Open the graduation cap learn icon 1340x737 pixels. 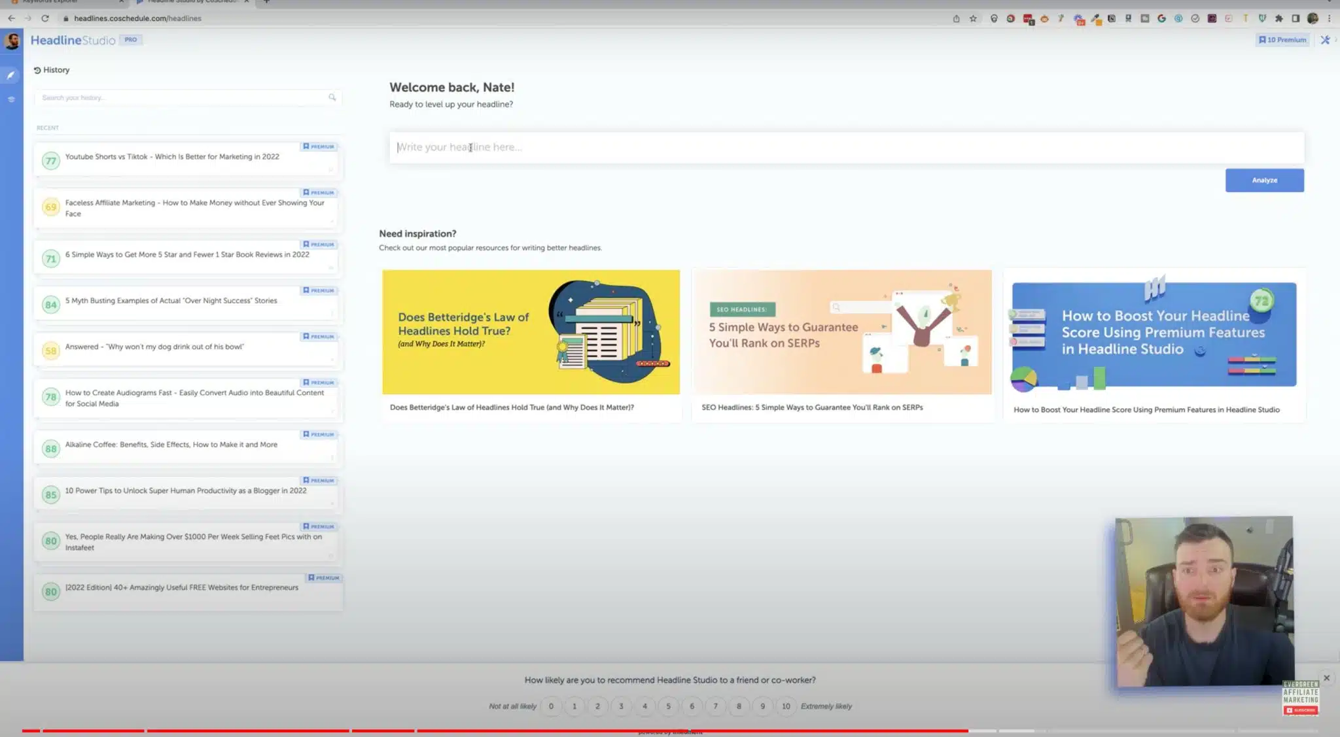(11, 99)
